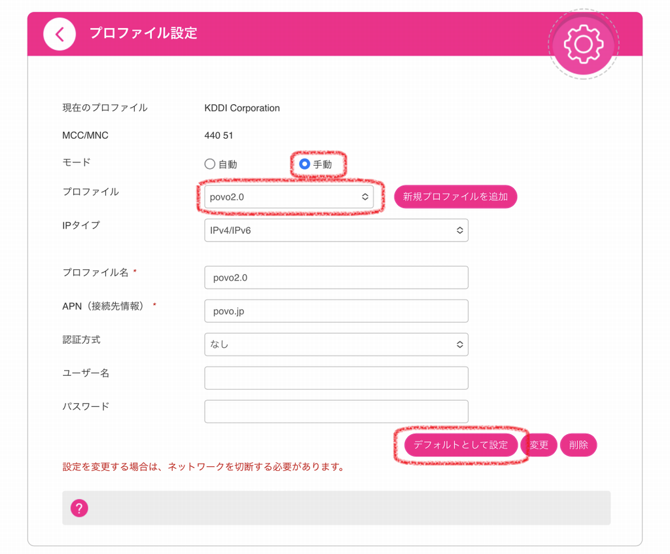Select the 自動 mode radio button
The height and width of the screenshot is (554, 670).
coord(210,164)
